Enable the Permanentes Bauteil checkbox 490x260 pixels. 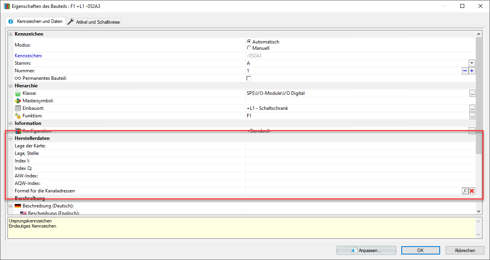(249, 78)
